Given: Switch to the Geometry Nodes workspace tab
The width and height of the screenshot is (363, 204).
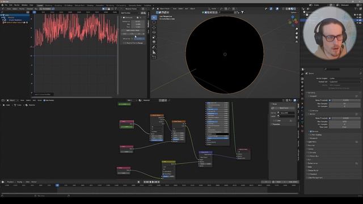Looking at the screenshot, I should coord(135,5).
